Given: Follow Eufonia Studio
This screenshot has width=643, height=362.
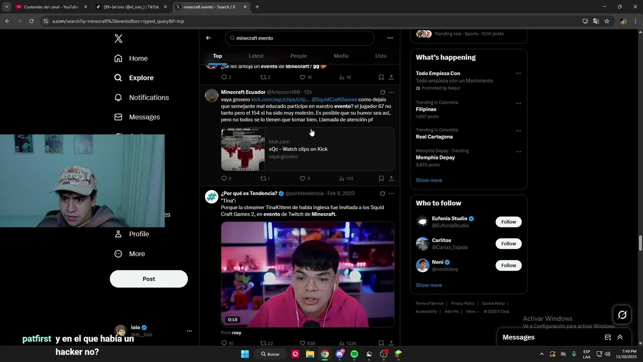Looking at the screenshot, I should (x=508, y=222).
